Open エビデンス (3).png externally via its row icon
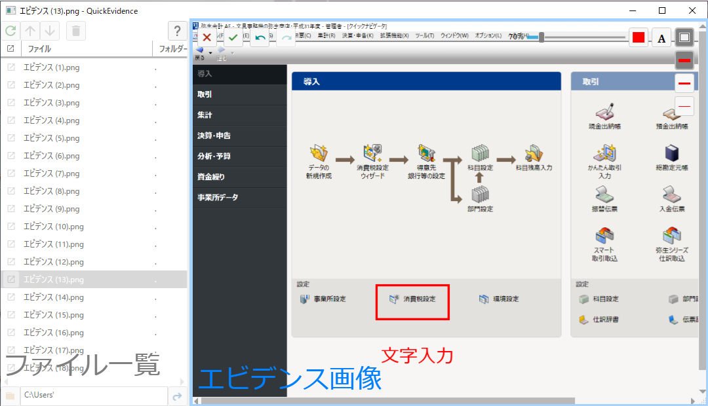This screenshot has height=406, width=708. 11,102
